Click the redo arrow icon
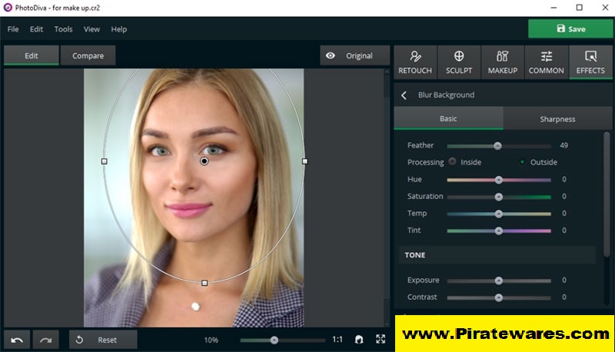 45,340
